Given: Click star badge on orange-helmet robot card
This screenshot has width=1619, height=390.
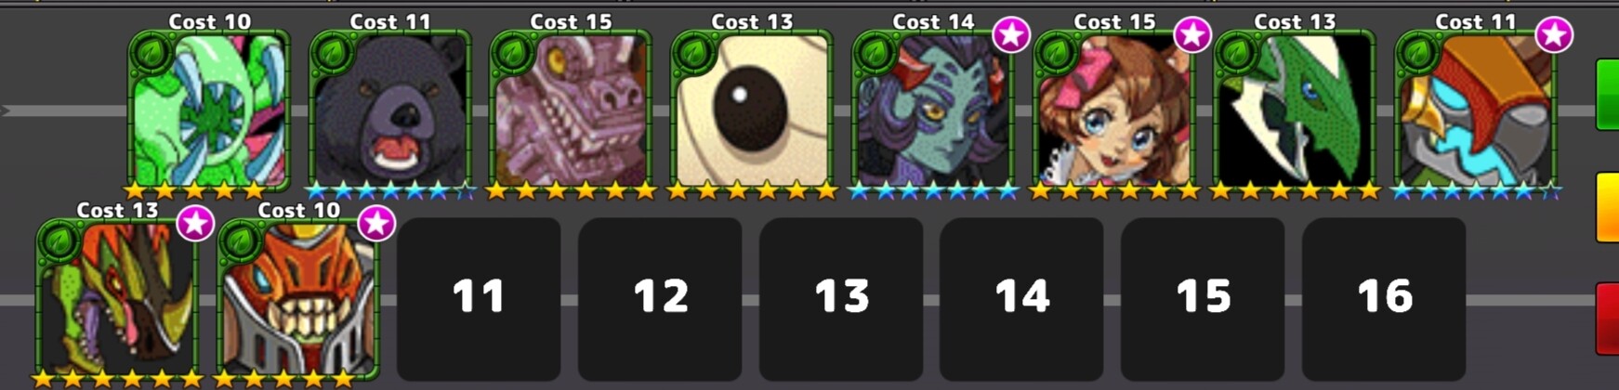Looking at the screenshot, I should (x=1554, y=35).
